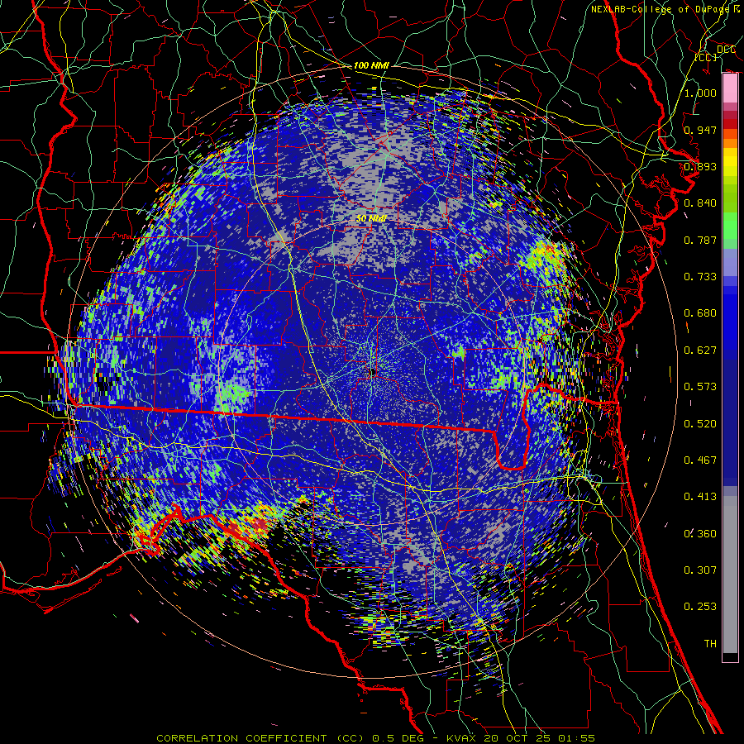Click the 0.680 scale value
The width and height of the screenshot is (744, 744).
700,313
